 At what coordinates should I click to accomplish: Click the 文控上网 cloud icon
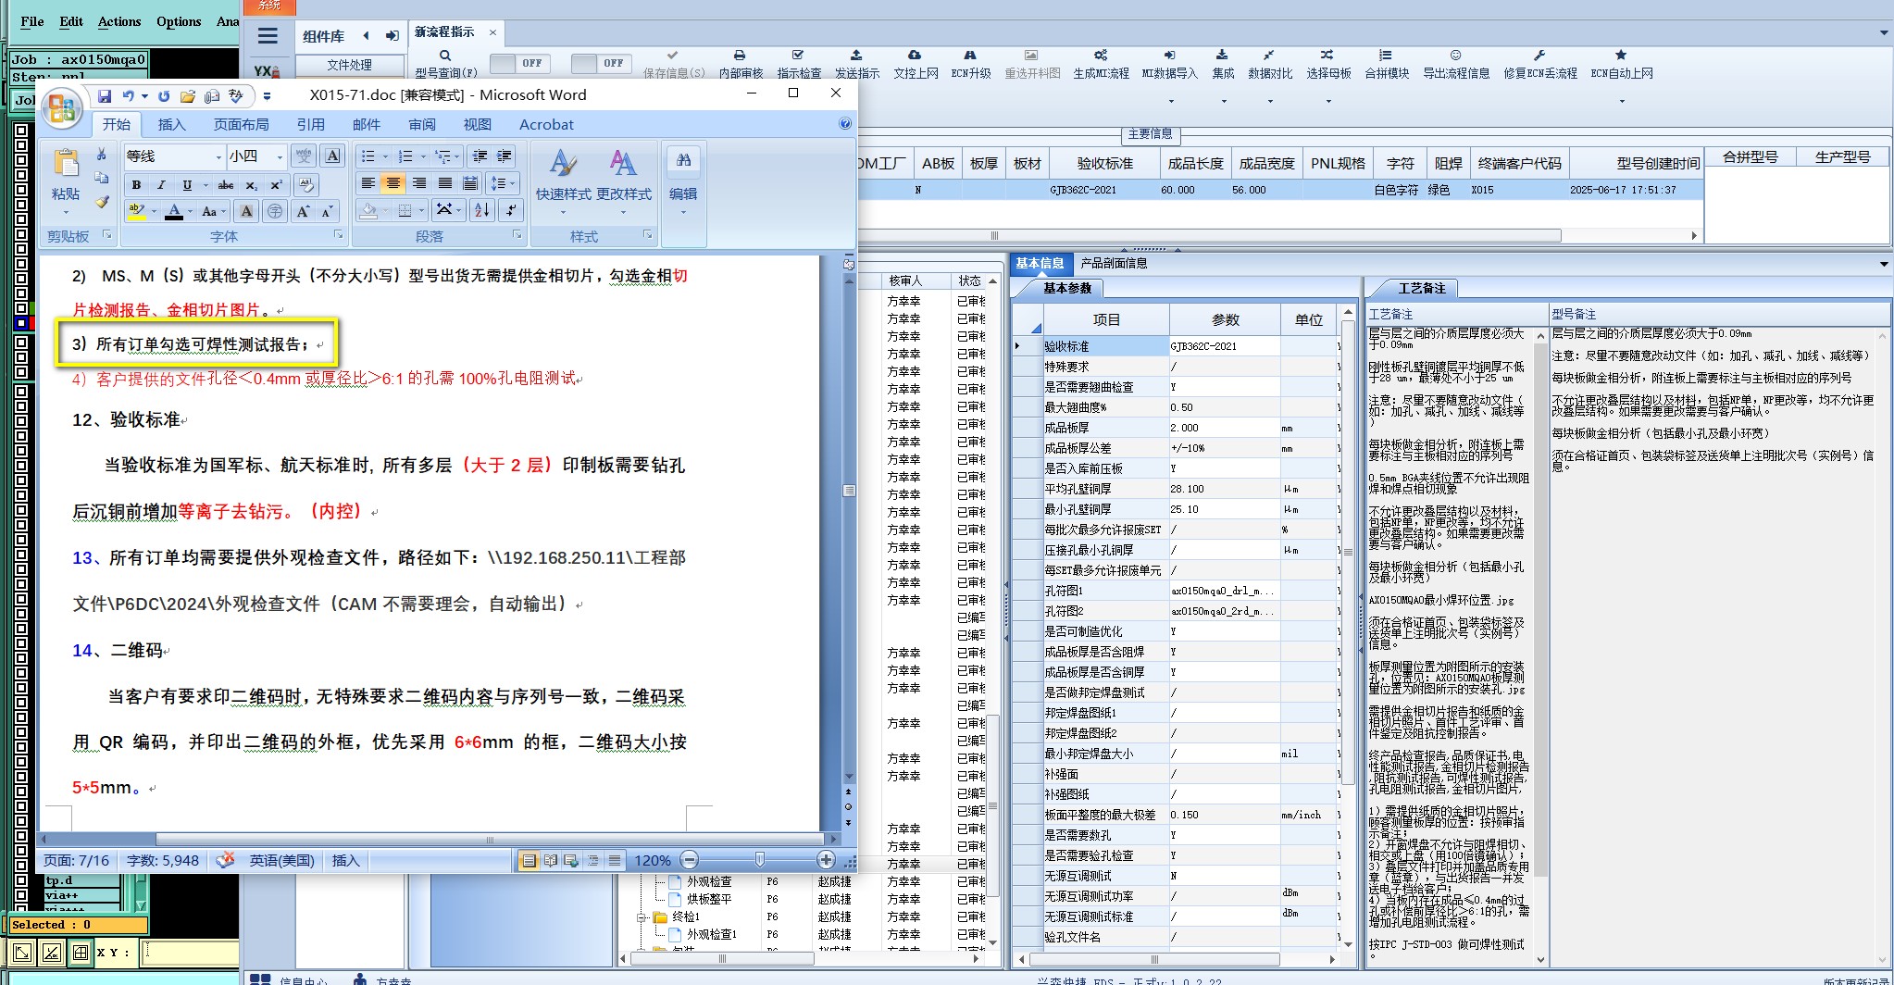click(915, 56)
